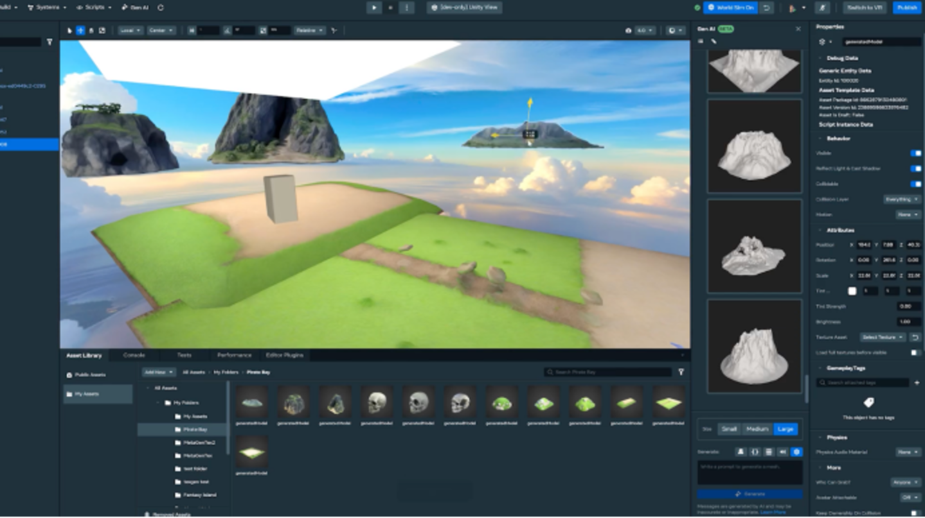Screen dimensions: 925x518
Task: Open the Center pivot dropdown
Action: point(161,30)
